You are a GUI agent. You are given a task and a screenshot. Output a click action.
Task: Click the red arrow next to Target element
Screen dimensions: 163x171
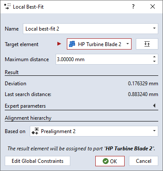coord(59,44)
